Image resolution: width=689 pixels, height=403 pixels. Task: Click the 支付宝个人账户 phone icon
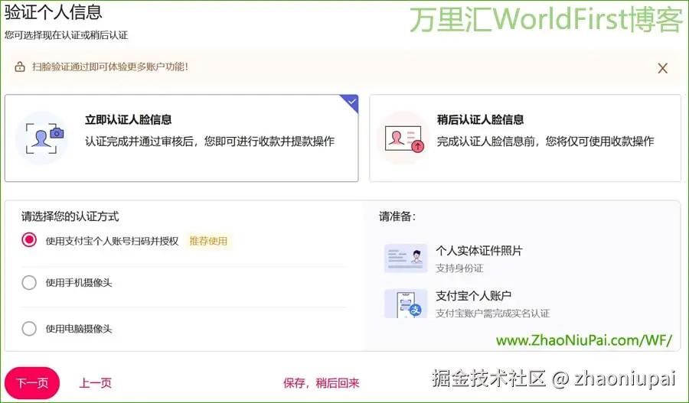(406, 304)
